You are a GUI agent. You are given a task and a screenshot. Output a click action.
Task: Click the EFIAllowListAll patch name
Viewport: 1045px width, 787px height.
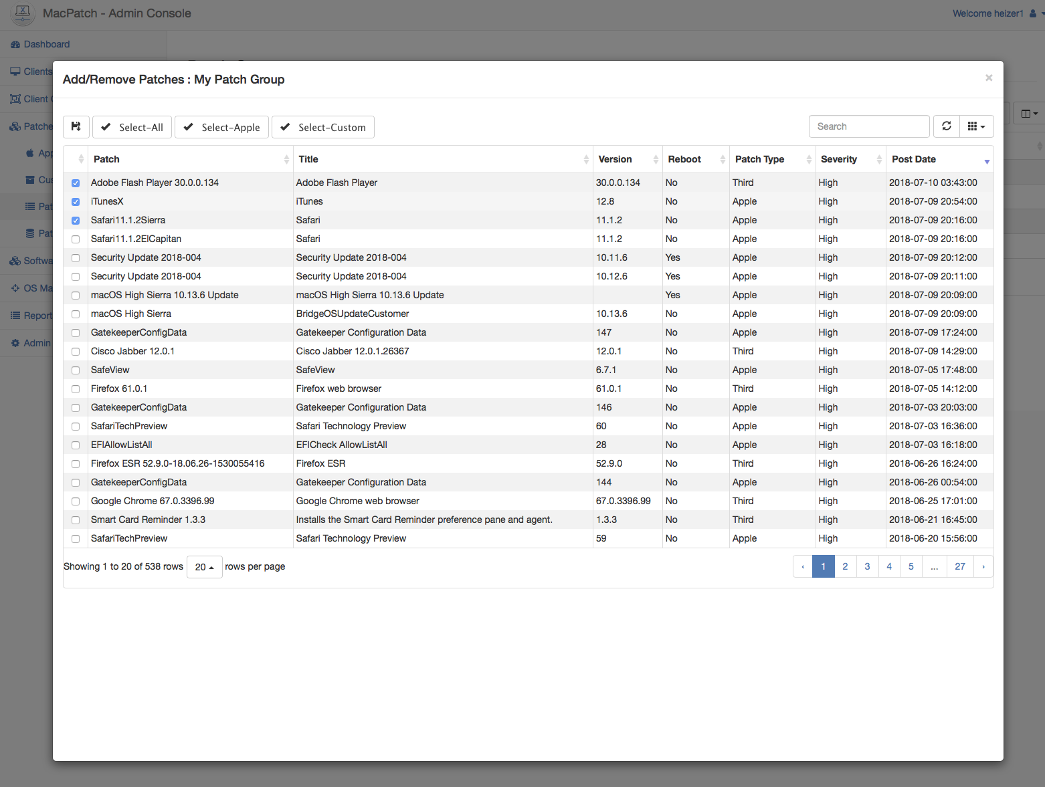122,445
